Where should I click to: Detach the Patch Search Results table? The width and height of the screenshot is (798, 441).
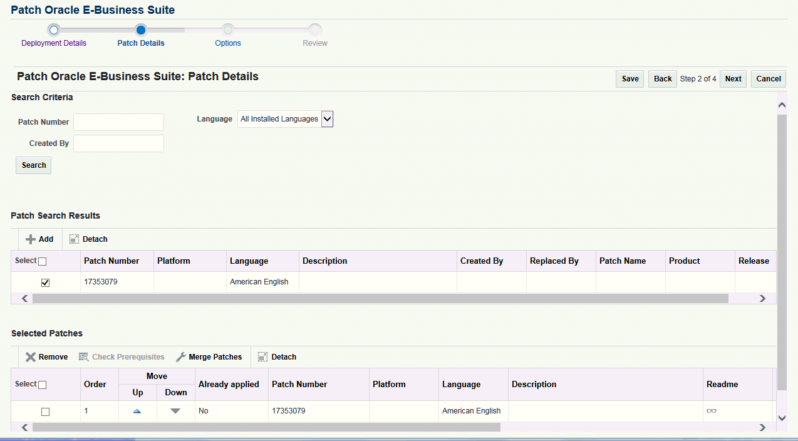click(88, 239)
